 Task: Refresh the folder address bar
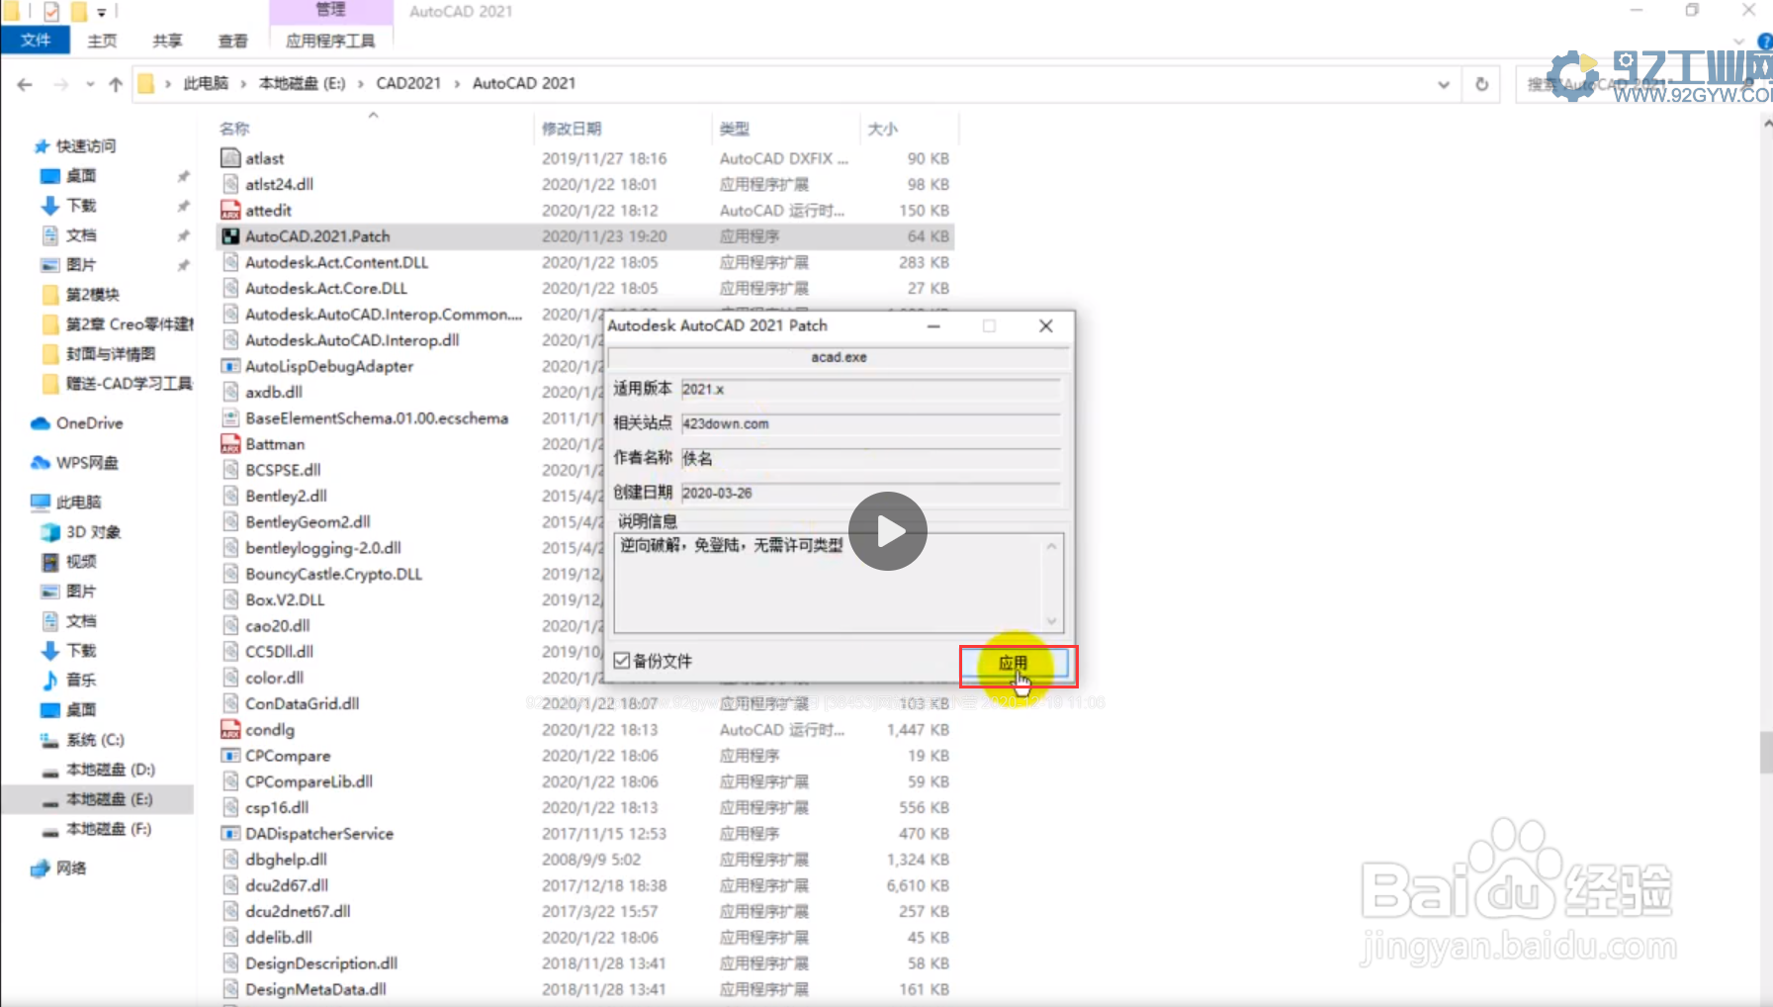coord(1481,84)
